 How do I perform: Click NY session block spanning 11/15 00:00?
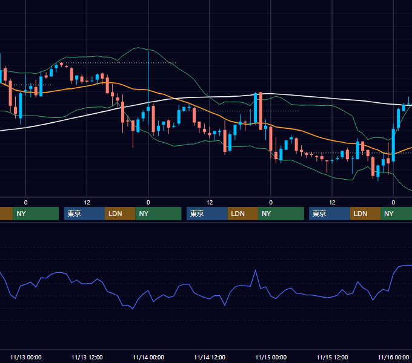click(281, 214)
